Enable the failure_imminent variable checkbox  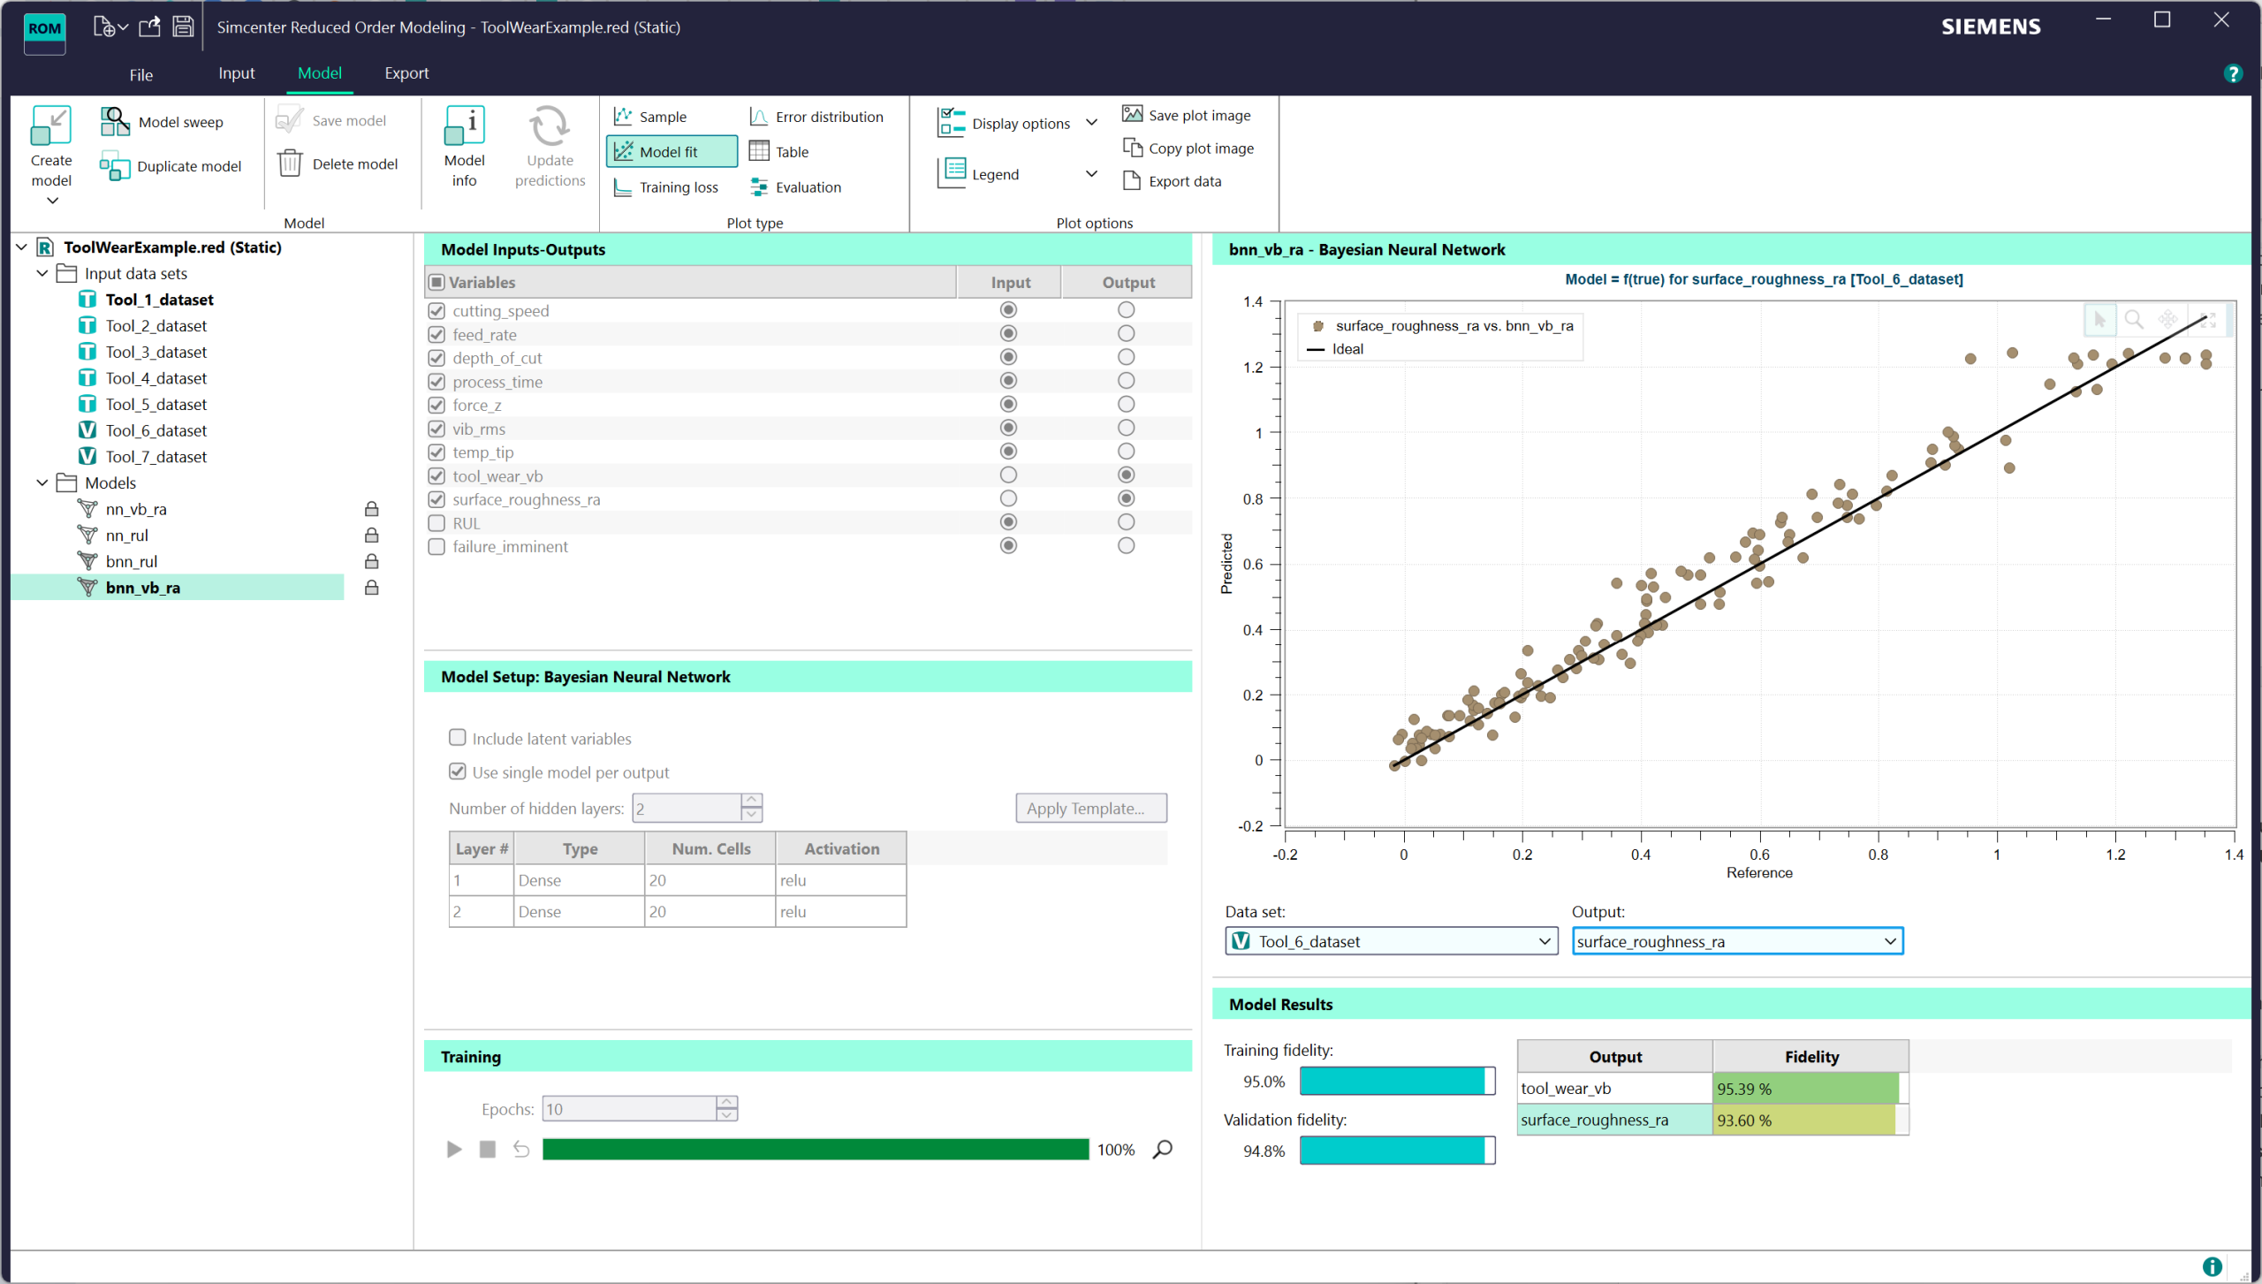pyautogui.click(x=436, y=547)
